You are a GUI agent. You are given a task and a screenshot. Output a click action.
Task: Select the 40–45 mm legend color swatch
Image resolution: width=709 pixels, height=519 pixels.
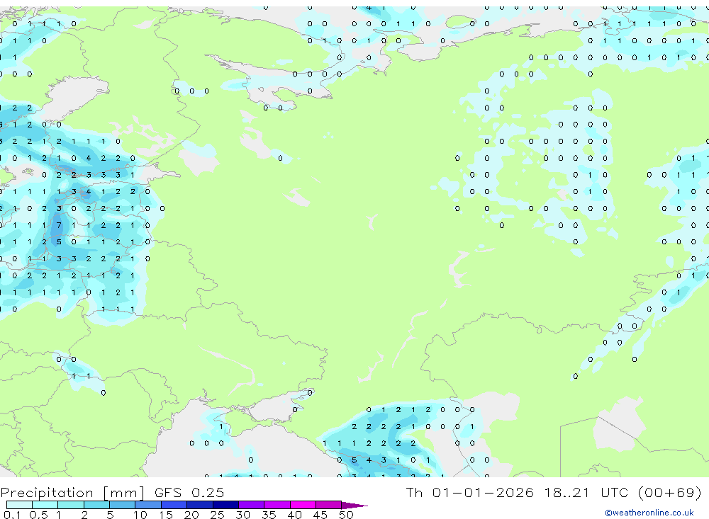point(303,505)
